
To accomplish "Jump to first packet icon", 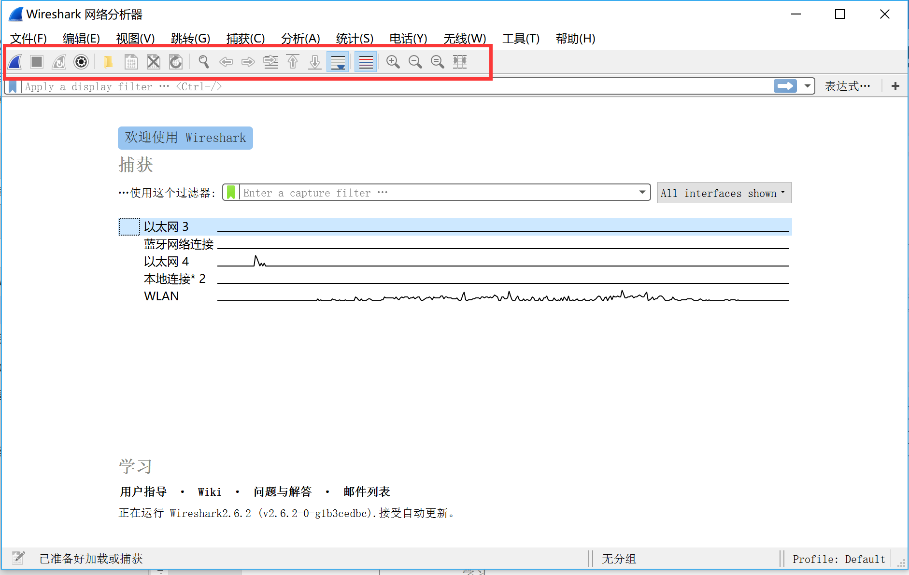I will (293, 62).
